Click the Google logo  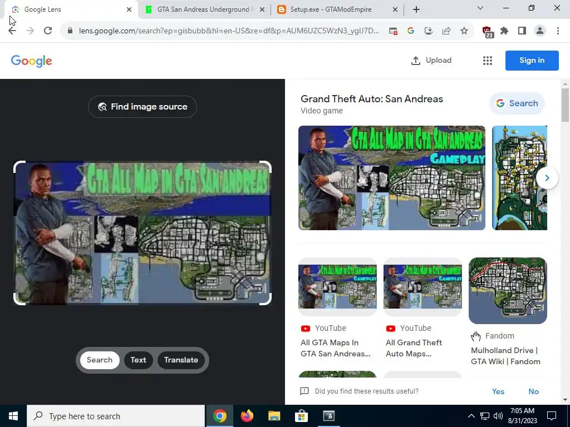[x=32, y=61]
